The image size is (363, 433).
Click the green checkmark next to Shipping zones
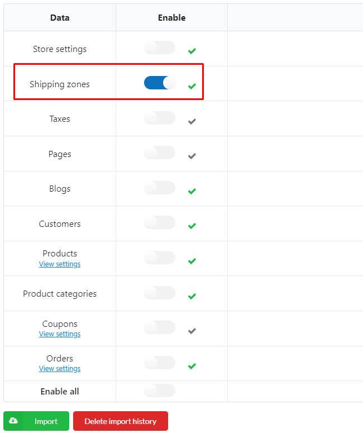192,86
